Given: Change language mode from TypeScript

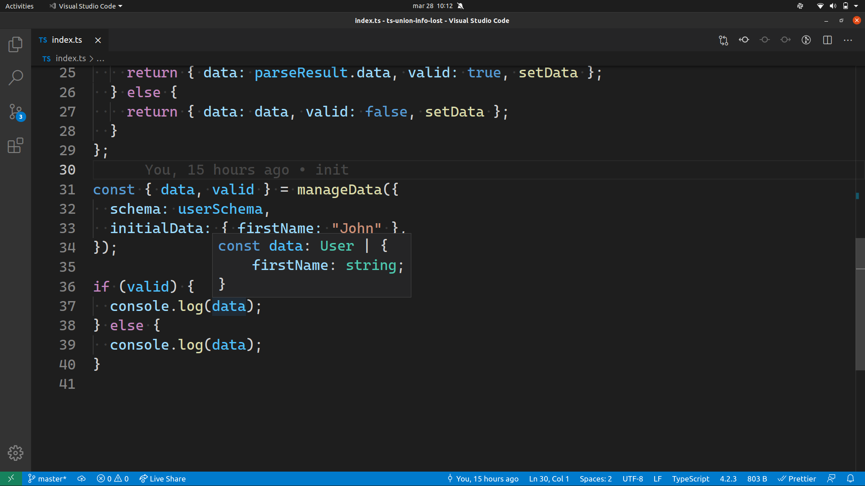Looking at the screenshot, I should [x=690, y=478].
